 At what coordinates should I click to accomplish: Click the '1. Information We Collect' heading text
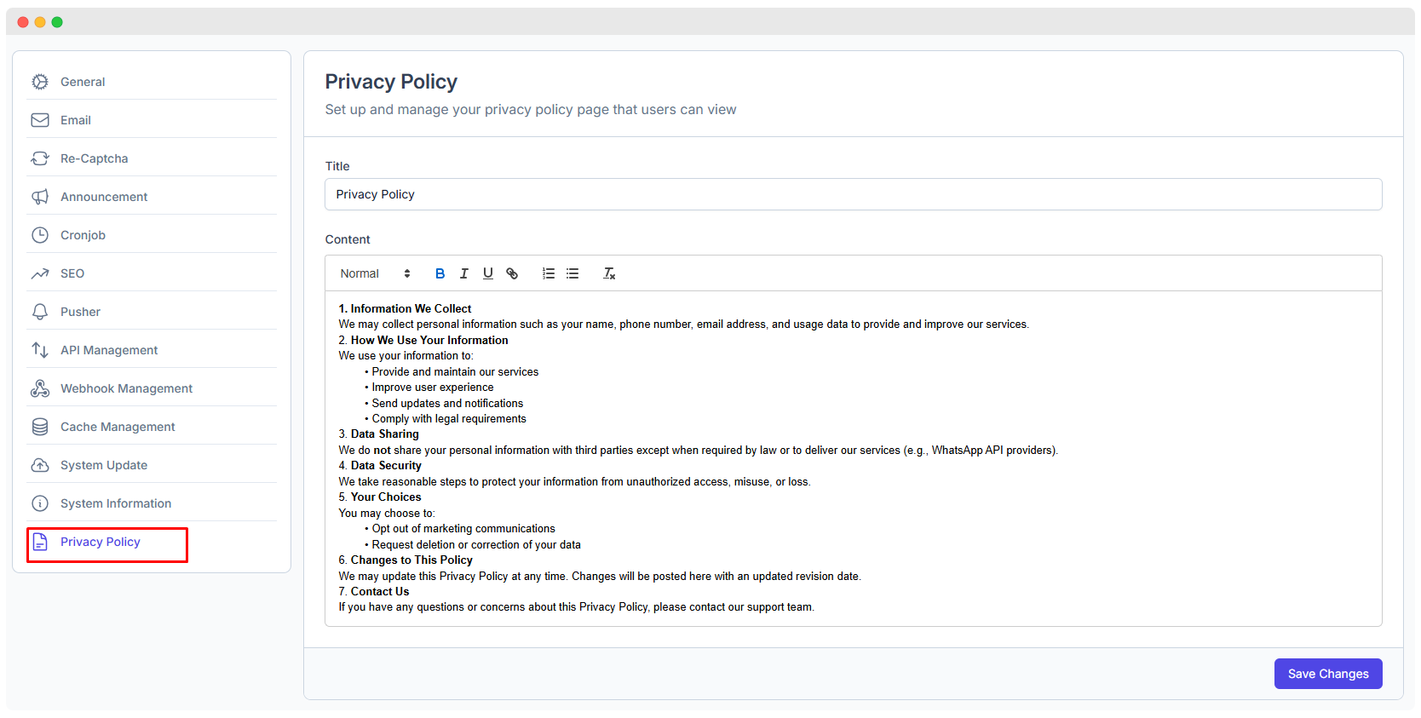[405, 308]
